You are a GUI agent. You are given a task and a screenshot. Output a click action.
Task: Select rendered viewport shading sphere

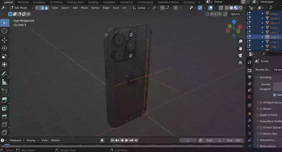click(x=240, y=8)
